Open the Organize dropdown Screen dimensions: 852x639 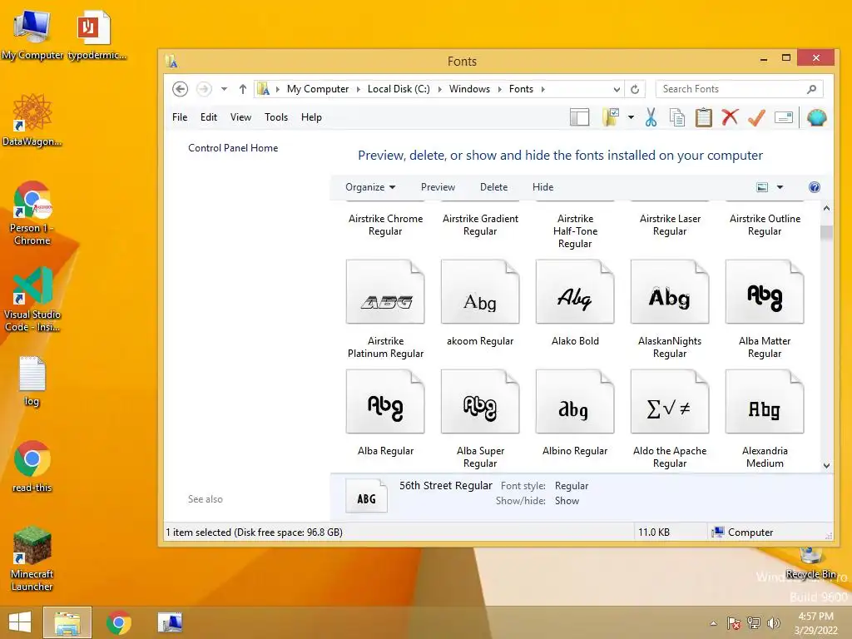point(370,187)
